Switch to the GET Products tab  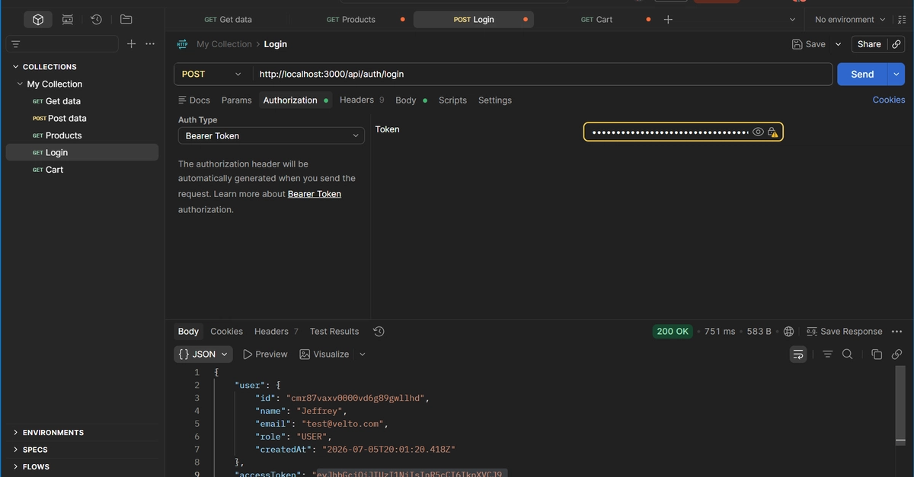coord(351,20)
